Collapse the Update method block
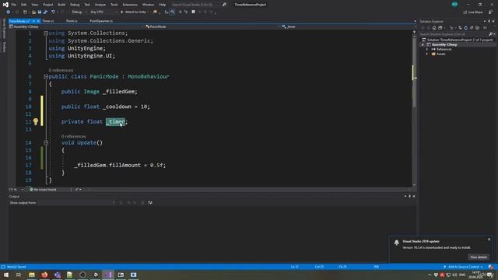 [46, 143]
